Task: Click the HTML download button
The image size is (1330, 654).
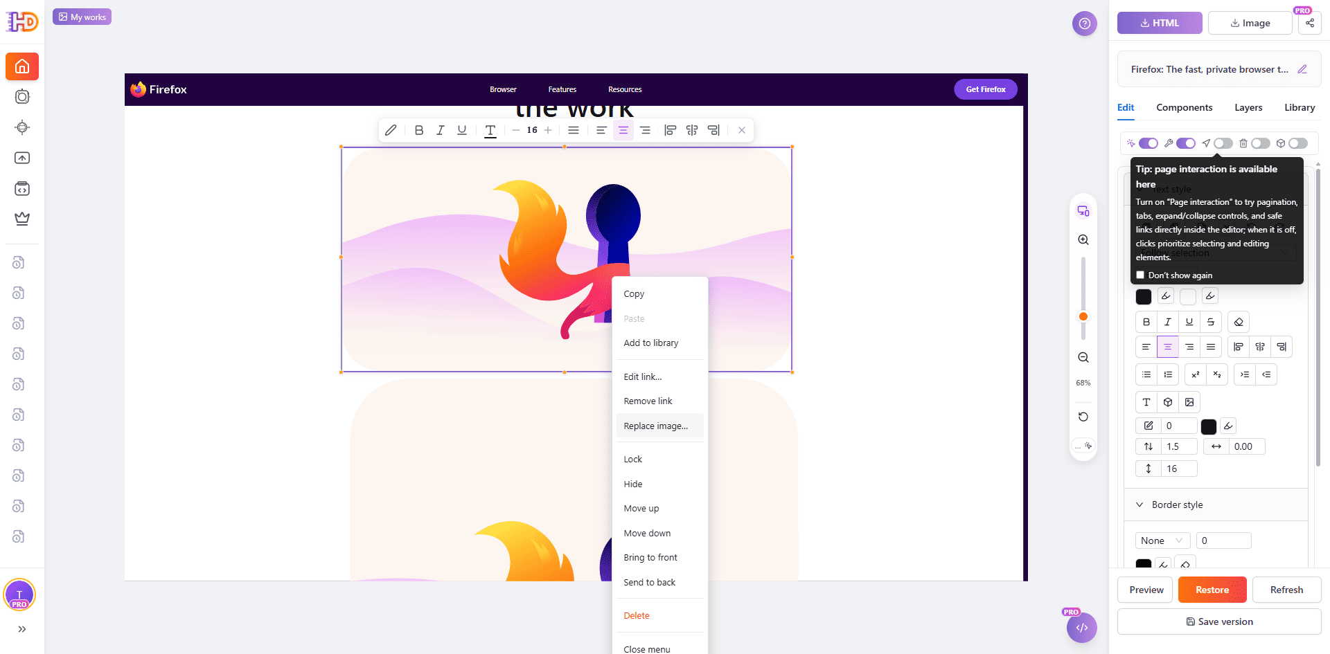Action: (1160, 23)
